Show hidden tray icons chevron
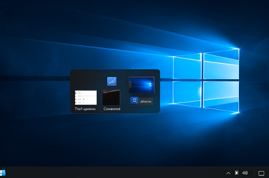The width and height of the screenshot is (269, 178). click(x=228, y=173)
